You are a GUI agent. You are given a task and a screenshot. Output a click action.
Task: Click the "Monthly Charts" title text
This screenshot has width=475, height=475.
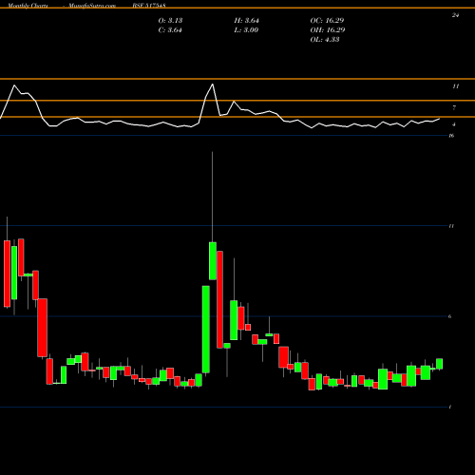coord(28,6)
